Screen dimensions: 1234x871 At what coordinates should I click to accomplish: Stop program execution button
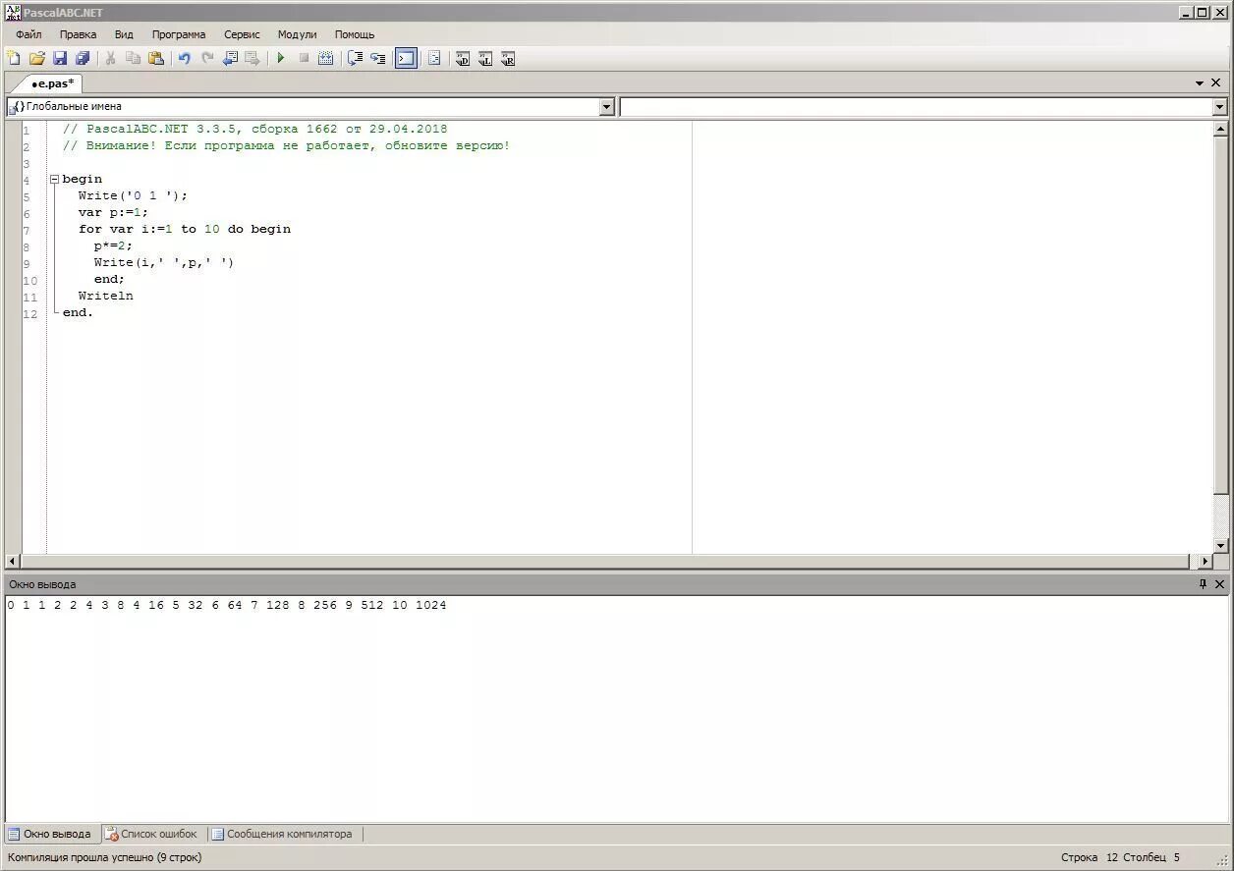[x=304, y=59]
